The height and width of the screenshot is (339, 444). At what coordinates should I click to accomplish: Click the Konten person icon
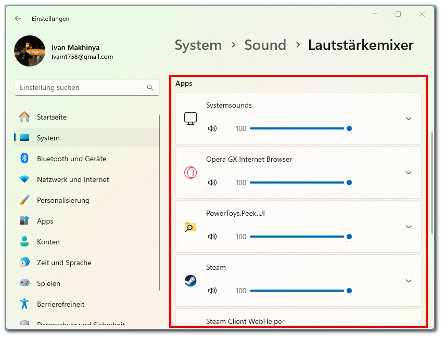(x=24, y=241)
